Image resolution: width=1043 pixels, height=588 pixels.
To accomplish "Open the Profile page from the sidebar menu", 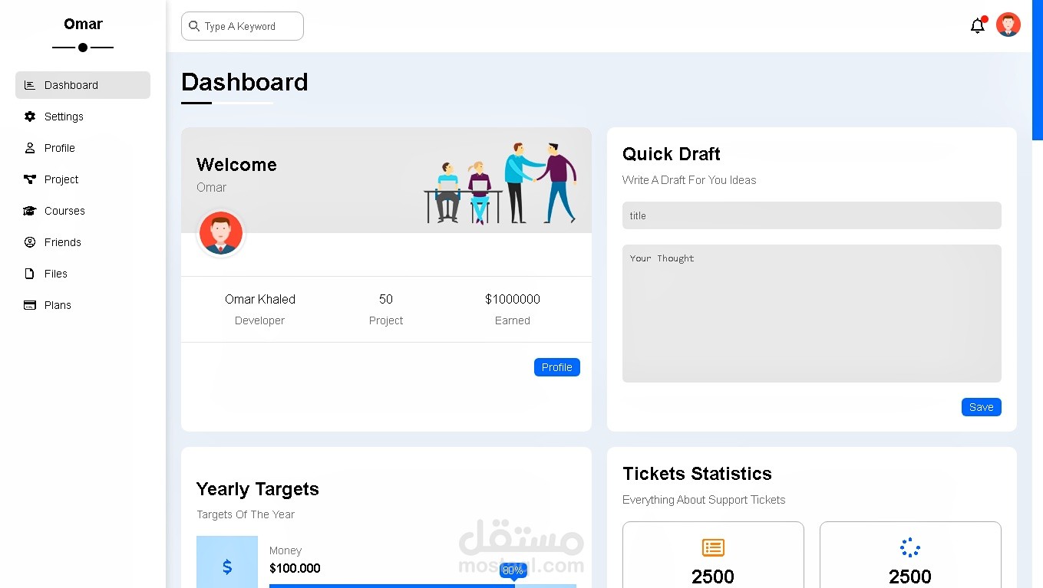I will pyautogui.click(x=61, y=147).
